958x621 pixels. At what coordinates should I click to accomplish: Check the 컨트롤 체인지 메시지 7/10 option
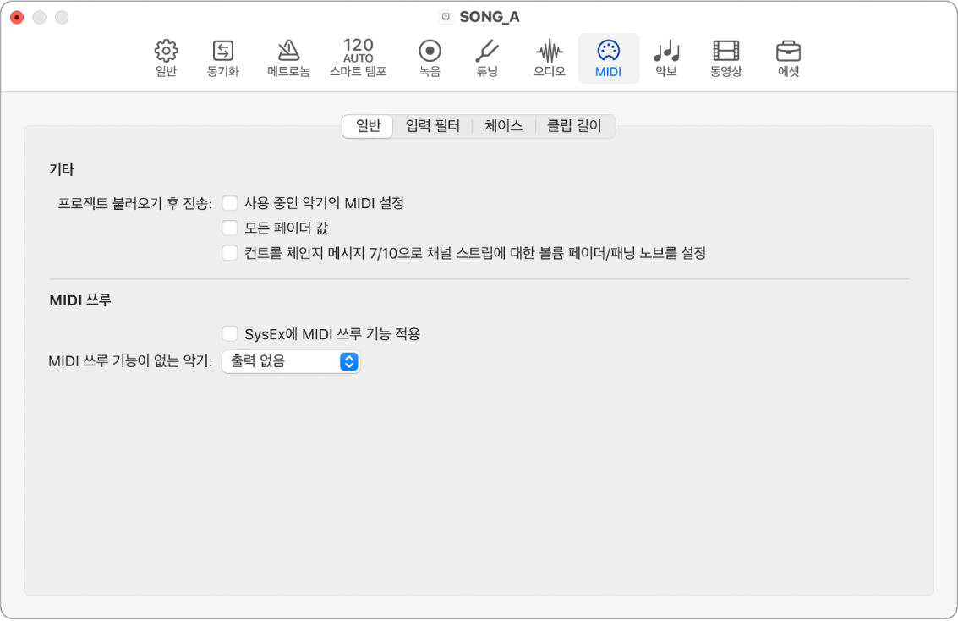229,252
